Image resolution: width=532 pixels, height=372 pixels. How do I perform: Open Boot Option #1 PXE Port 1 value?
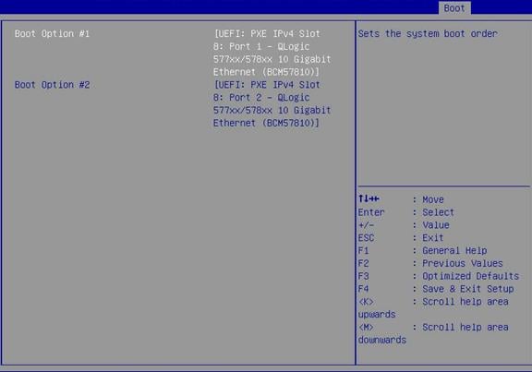coord(272,53)
